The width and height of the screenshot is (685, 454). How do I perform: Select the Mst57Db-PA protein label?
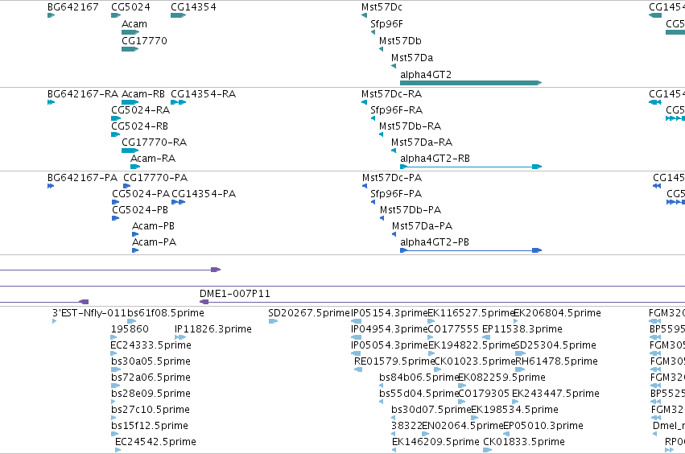[411, 210]
